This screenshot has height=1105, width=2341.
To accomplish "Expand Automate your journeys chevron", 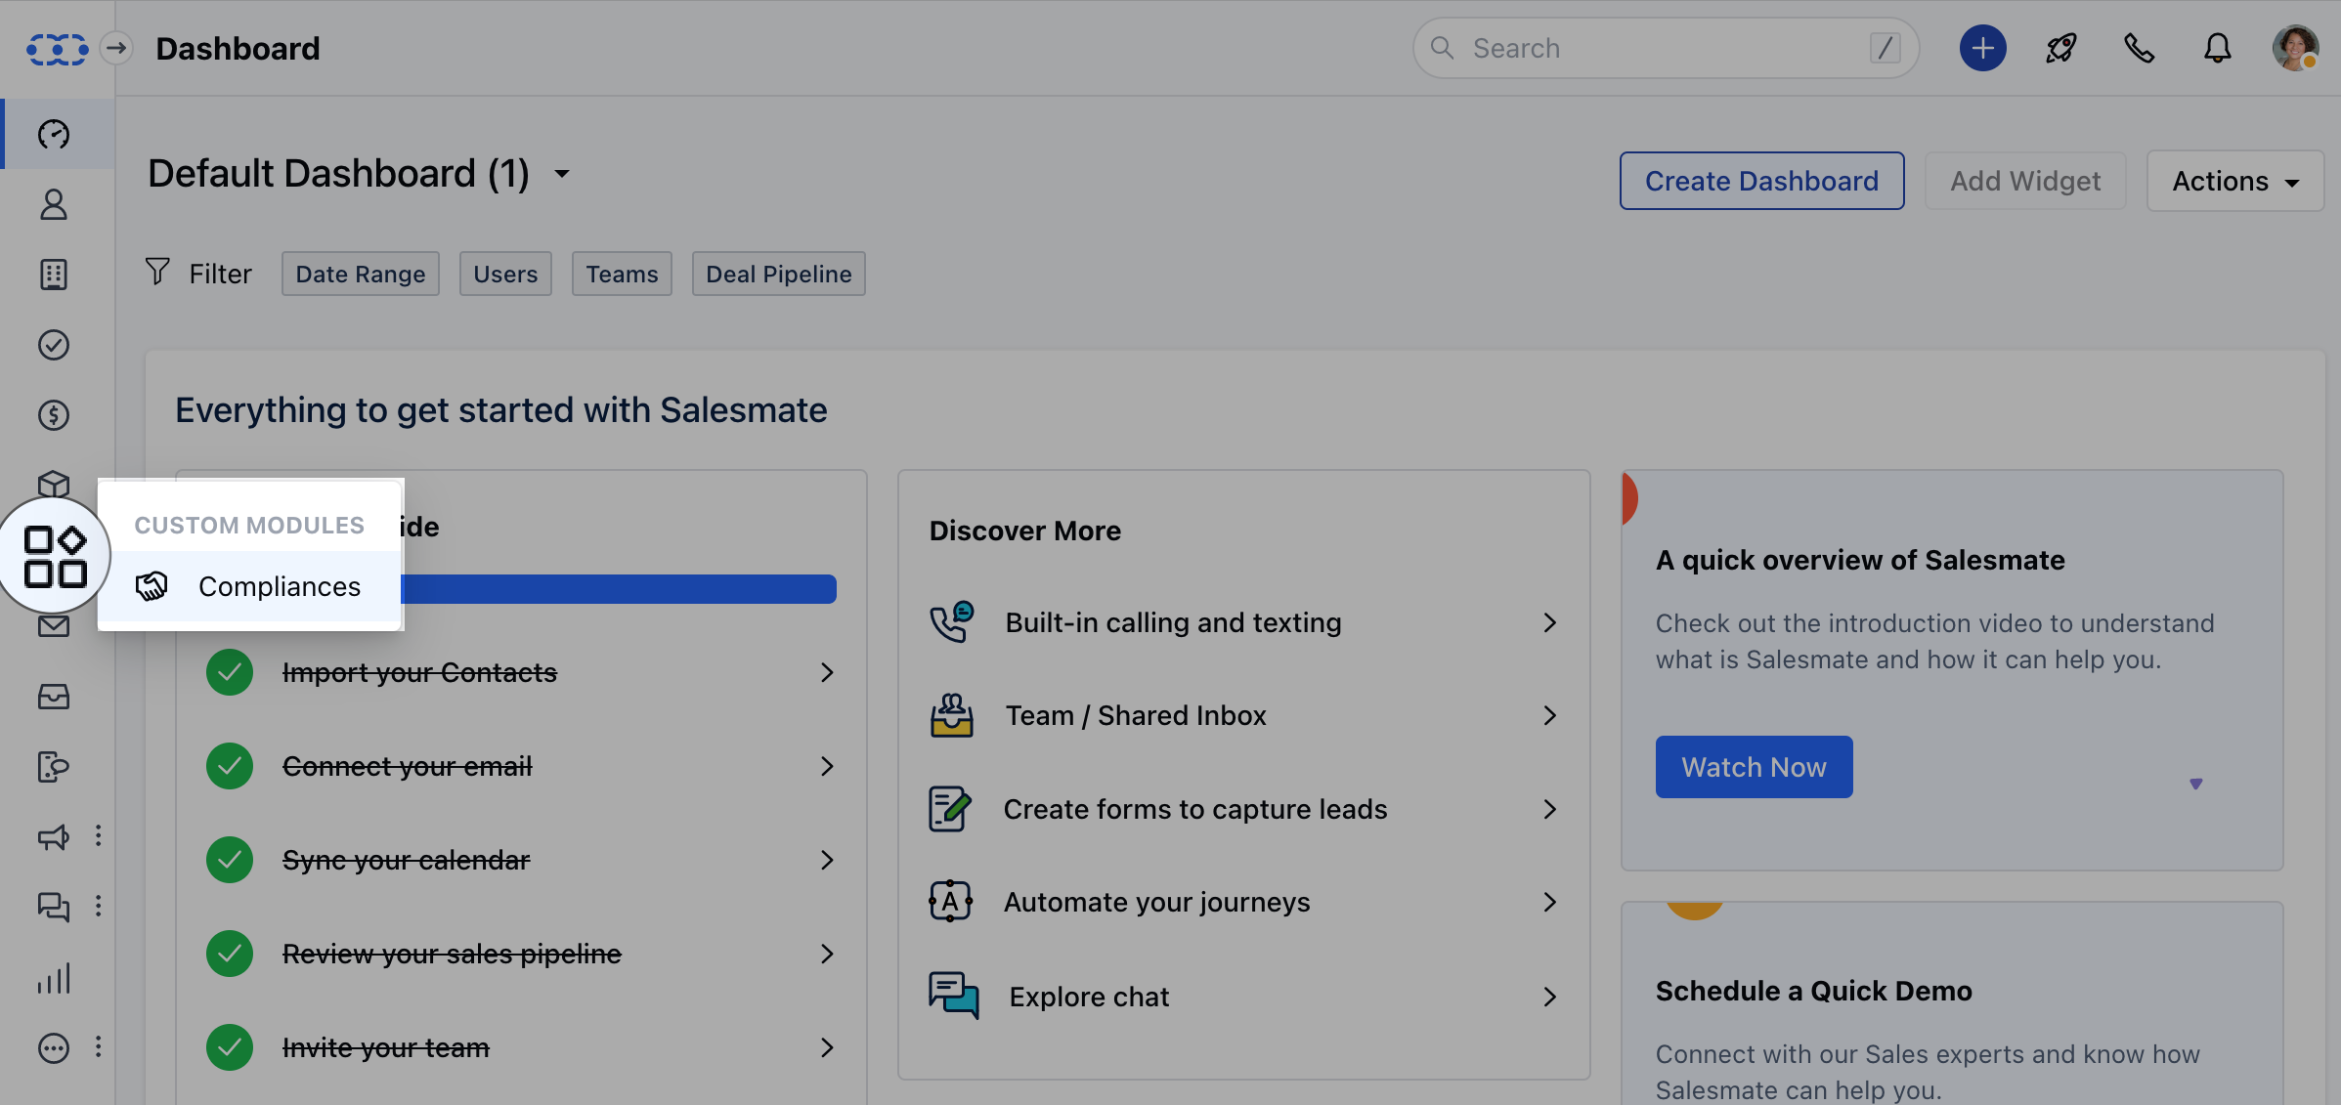I will tap(1550, 902).
